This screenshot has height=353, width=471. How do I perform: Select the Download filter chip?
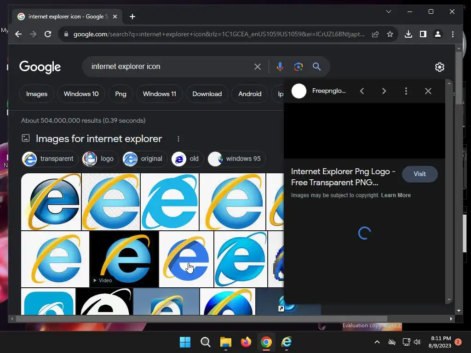click(x=207, y=94)
